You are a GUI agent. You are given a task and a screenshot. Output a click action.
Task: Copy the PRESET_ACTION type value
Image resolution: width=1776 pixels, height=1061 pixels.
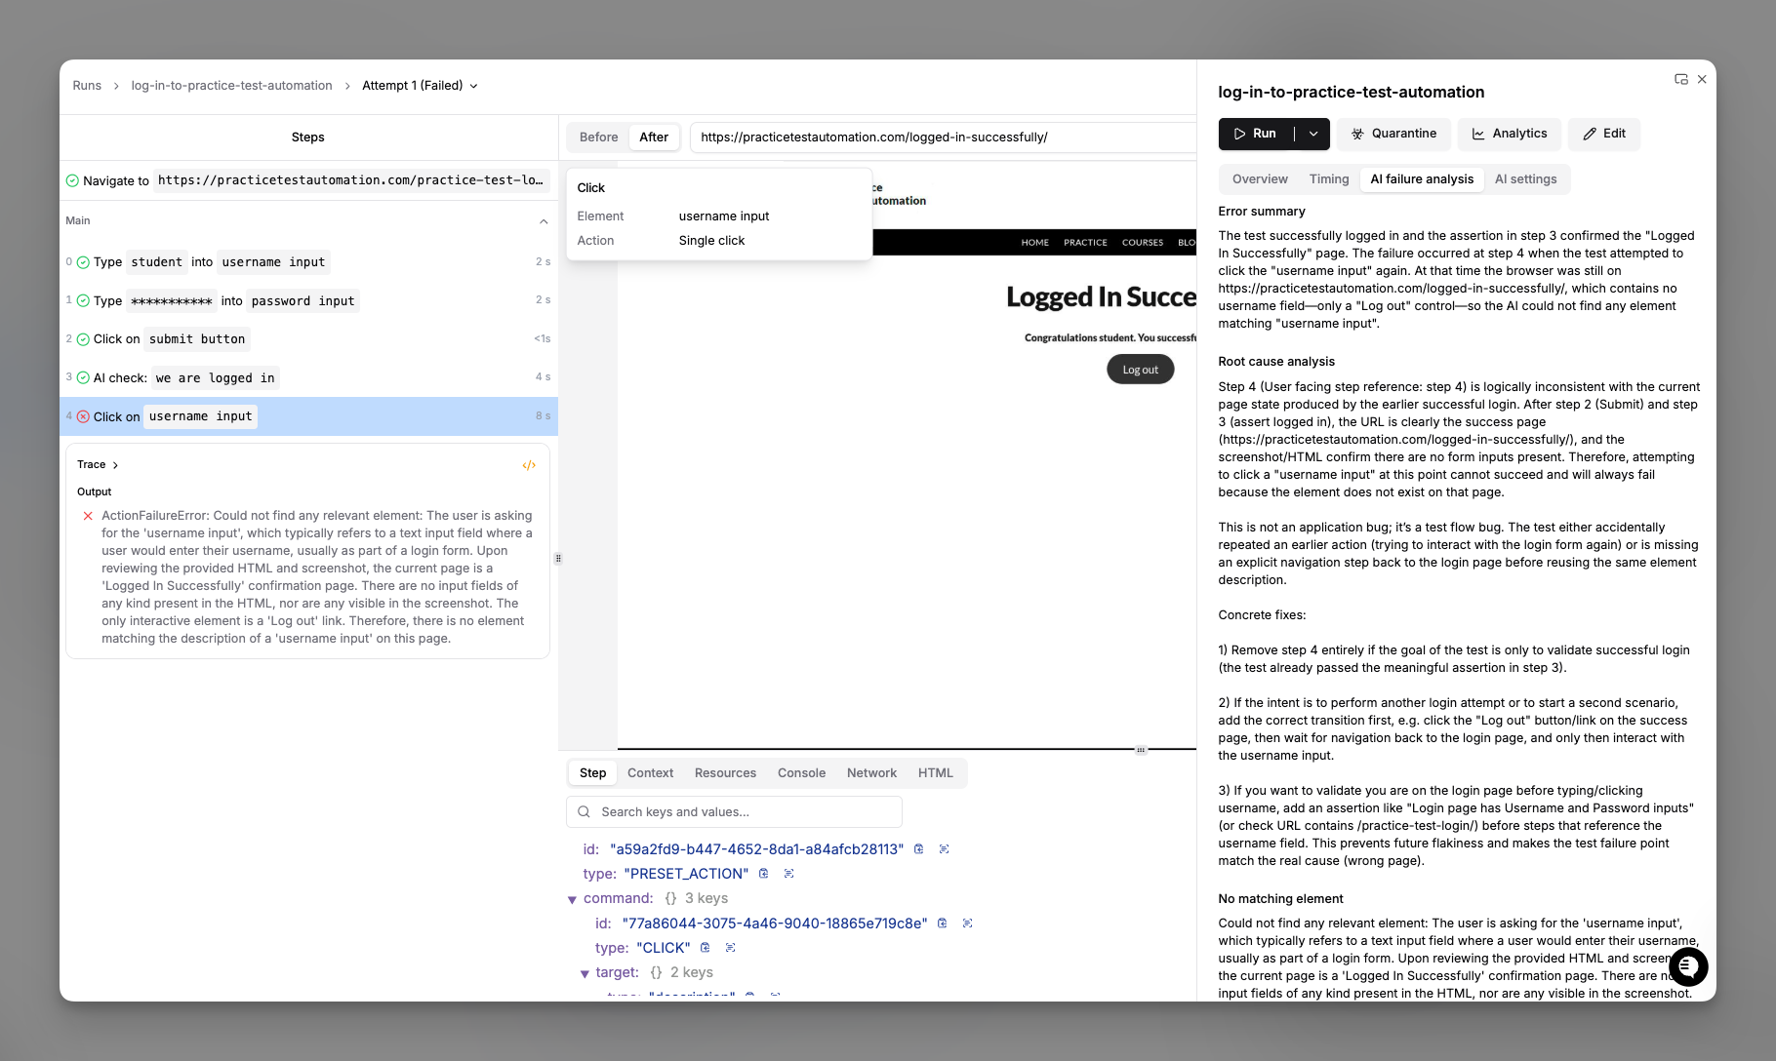tap(764, 874)
